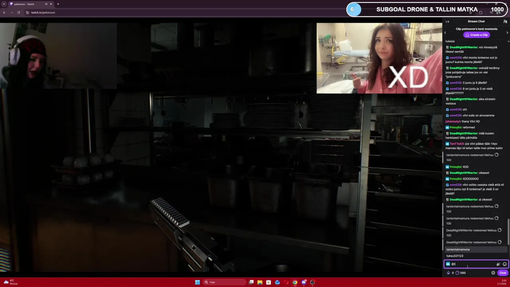This screenshot has height=287, width=510.
Task: Show previous chat banner with left chevron
Action: coord(445,32)
